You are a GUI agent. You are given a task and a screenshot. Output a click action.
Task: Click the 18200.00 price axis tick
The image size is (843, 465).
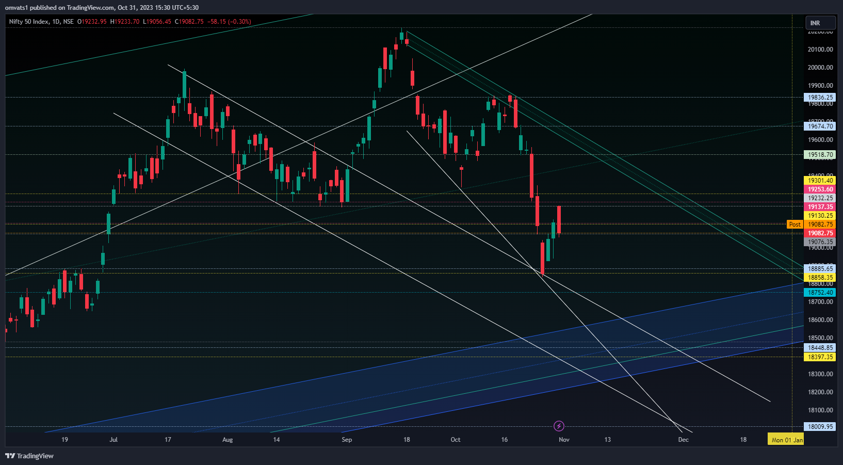coord(820,392)
